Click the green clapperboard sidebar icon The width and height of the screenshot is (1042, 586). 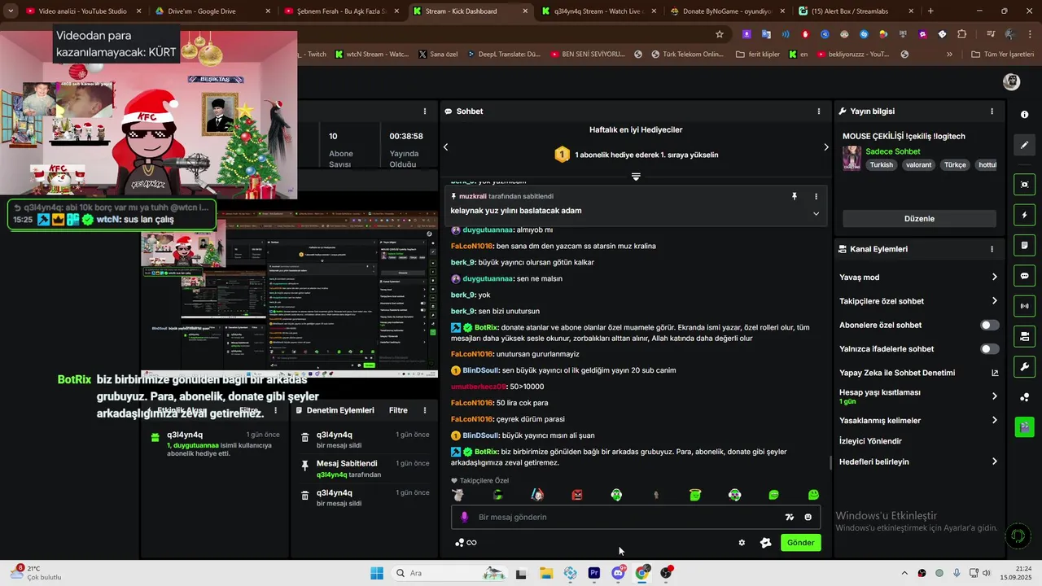pos(1025,426)
